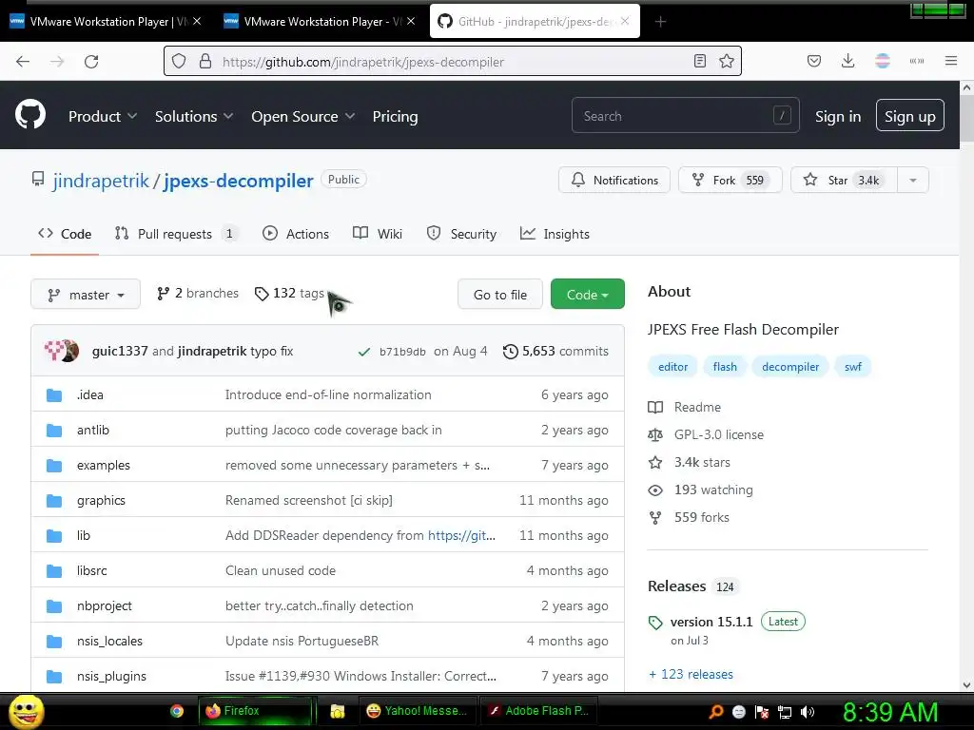Open the libsrc folder
This screenshot has height=730, width=974.
point(92,571)
